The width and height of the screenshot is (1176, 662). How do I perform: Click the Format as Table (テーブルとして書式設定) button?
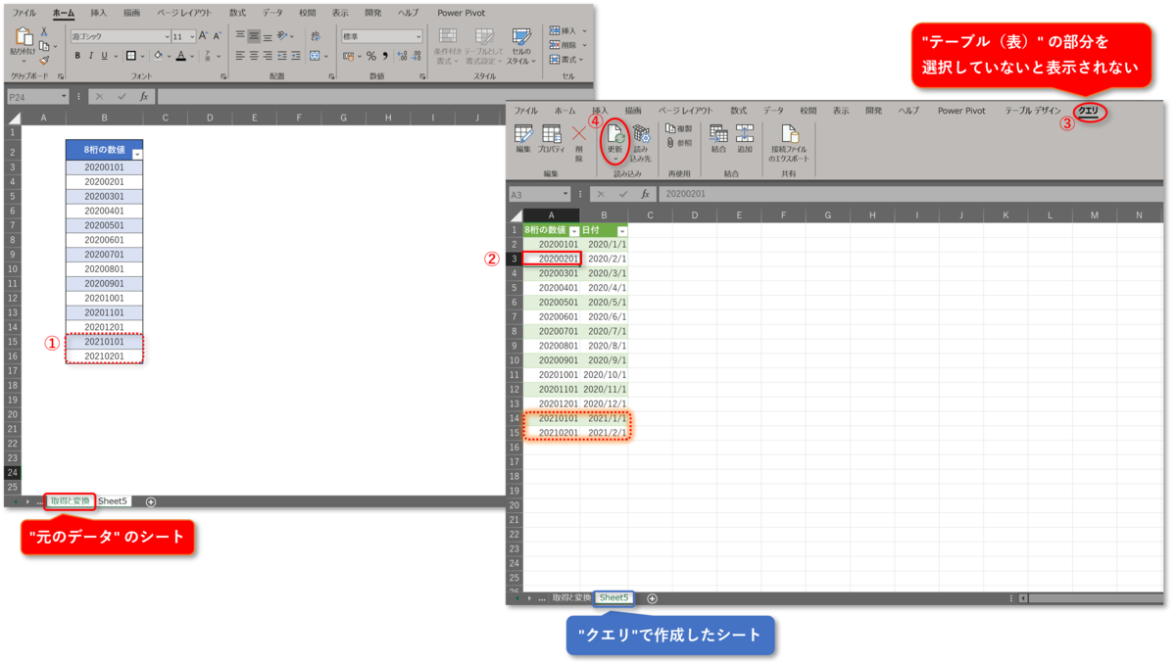pyautogui.click(x=484, y=47)
